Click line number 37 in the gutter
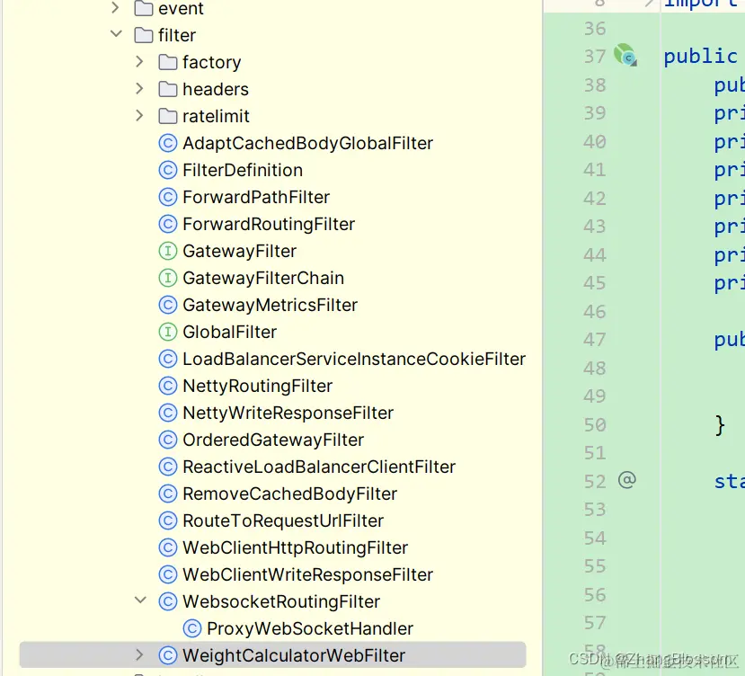Screen dimensions: 745x676 tap(594, 56)
